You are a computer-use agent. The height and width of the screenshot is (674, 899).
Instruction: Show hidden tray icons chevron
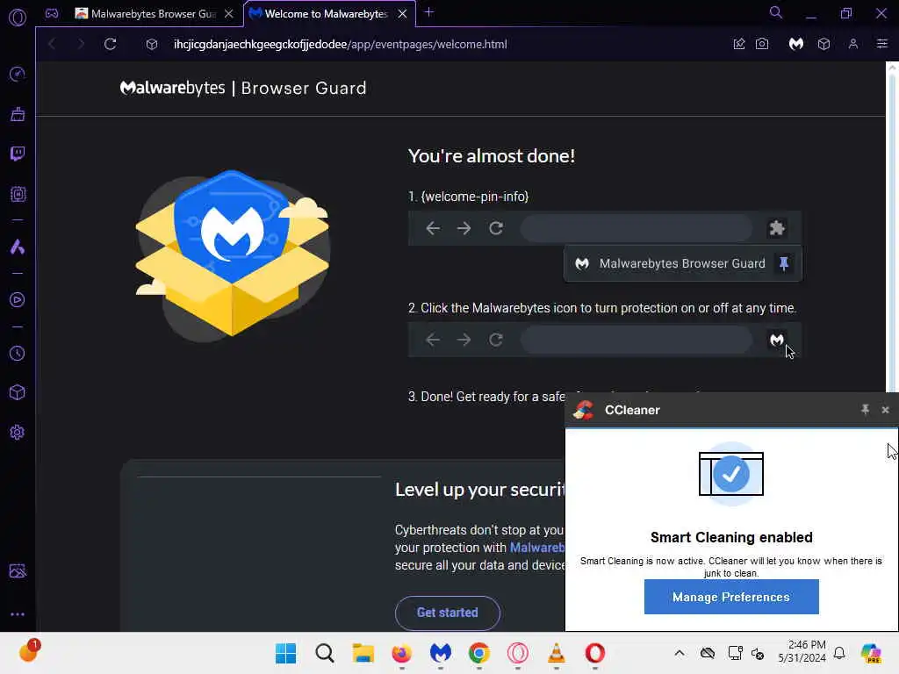tap(679, 653)
